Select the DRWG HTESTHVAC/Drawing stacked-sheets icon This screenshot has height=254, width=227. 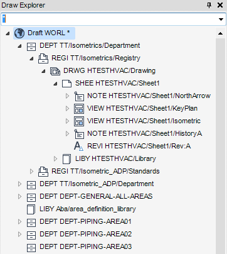click(55, 71)
